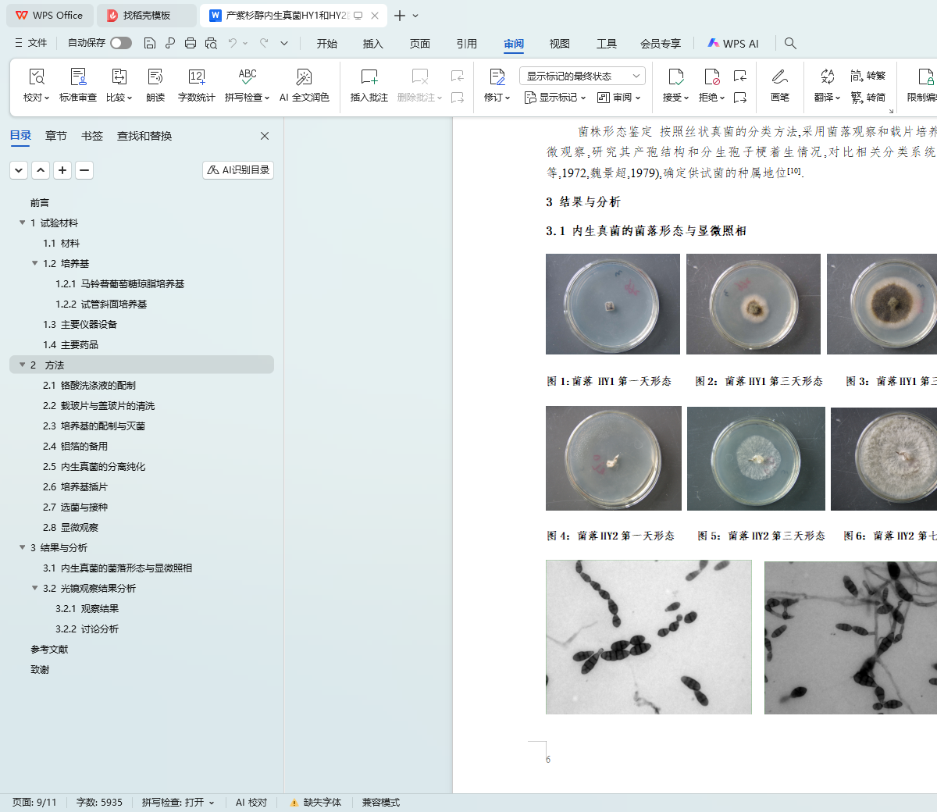Click the AI 校对 status bar button
This screenshot has width=937, height=812.
click(x=251, y=802)
